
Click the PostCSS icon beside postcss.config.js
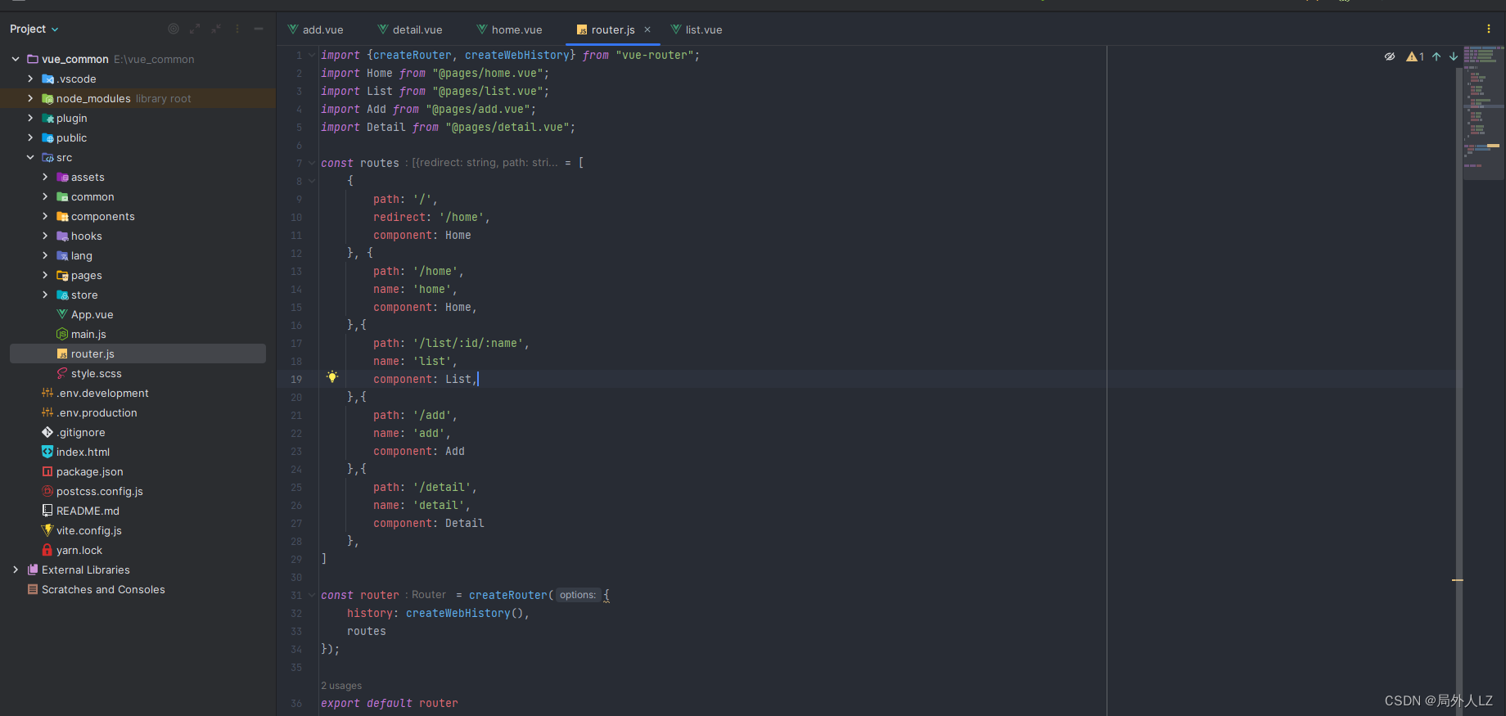click(47, 491)
